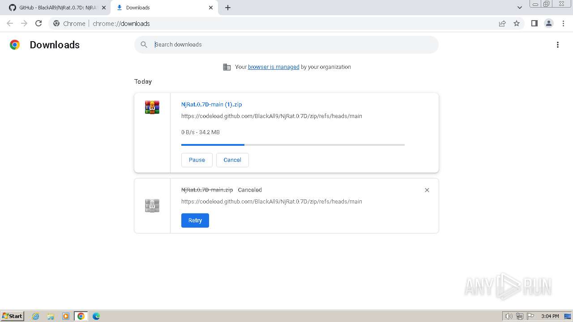Open the profile avatar menu
Viewport: 573px width, 322px height.
point(548,23)
